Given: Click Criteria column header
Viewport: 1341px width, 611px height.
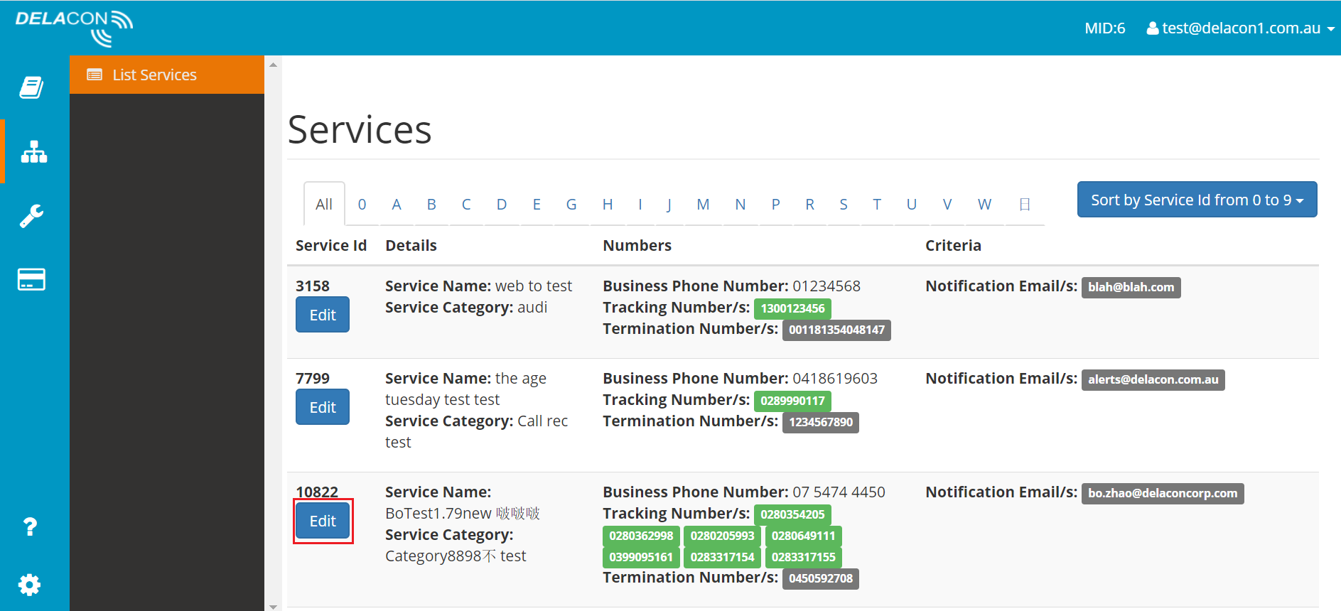Looking at the screenshot, I should 953,245.
